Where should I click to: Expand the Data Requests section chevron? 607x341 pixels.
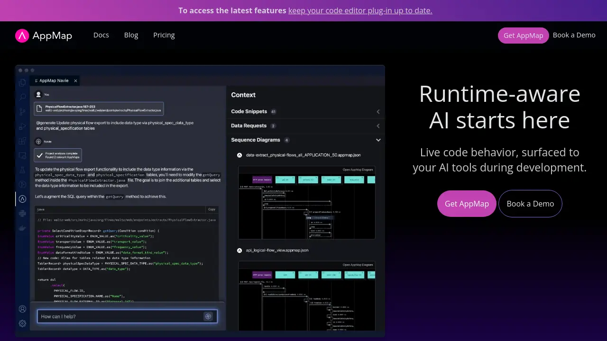click(x=378, y=126)
